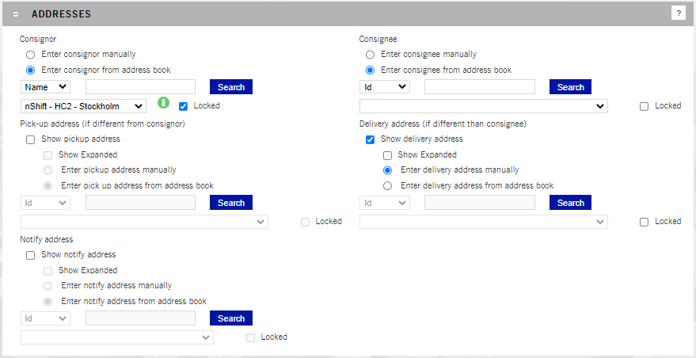Image resolution: width=696 pixels, height=358 pixels.
Task: Select 'Enter consignor manually' radio button
Action: point(31,55)
